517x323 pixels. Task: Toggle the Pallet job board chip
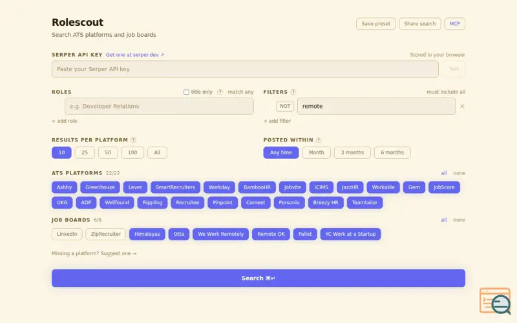[x=305, y=234]
